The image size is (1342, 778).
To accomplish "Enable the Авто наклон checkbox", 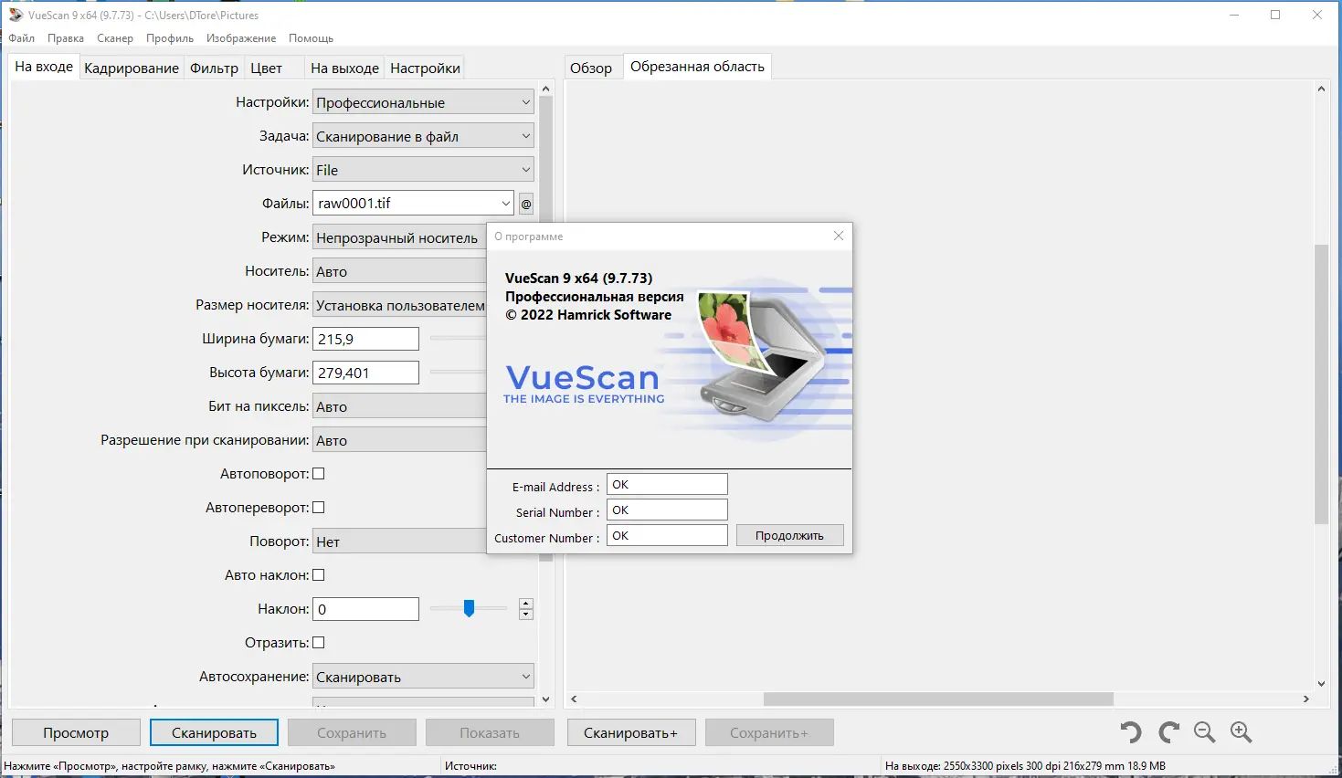I will 318,574.
